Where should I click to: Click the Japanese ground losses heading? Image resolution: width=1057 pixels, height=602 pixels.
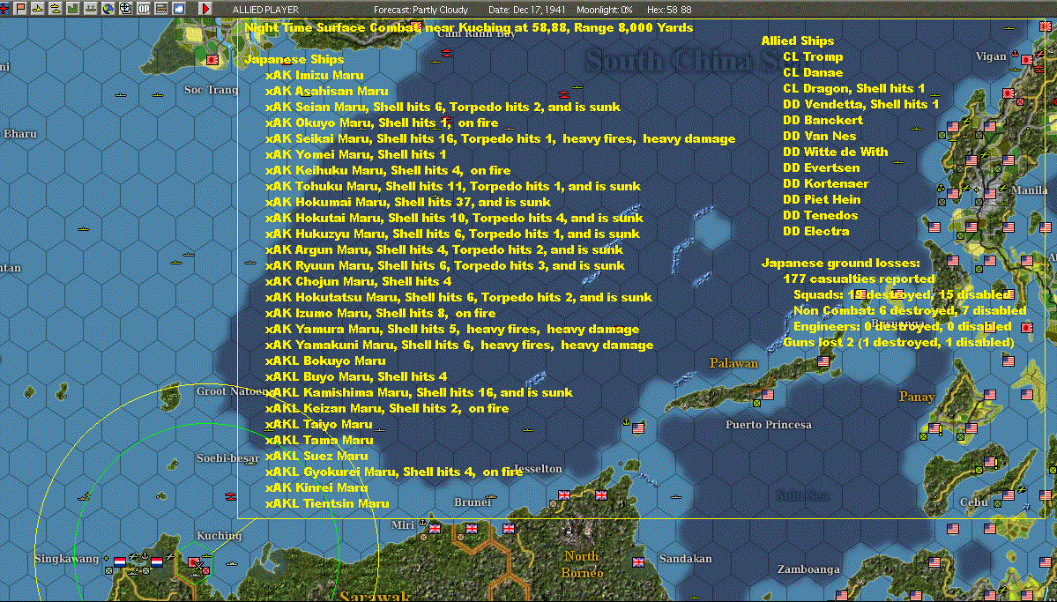[841, 263]
